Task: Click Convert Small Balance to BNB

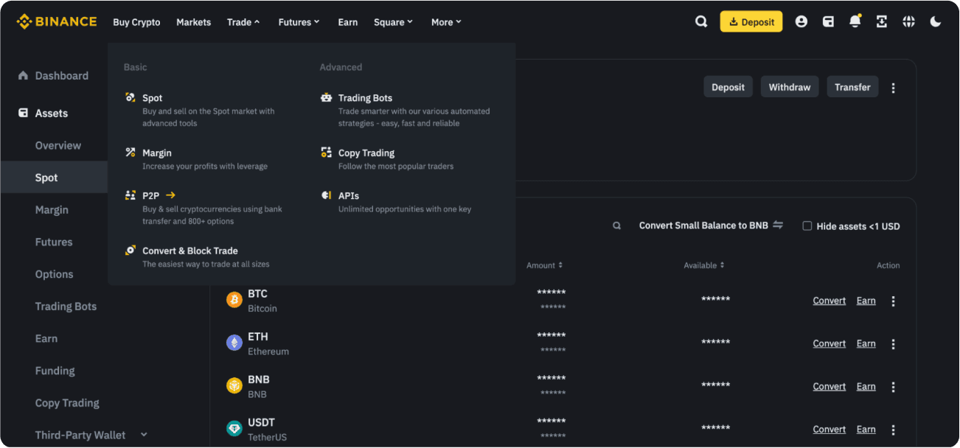Action: click(x=703, y=225)
